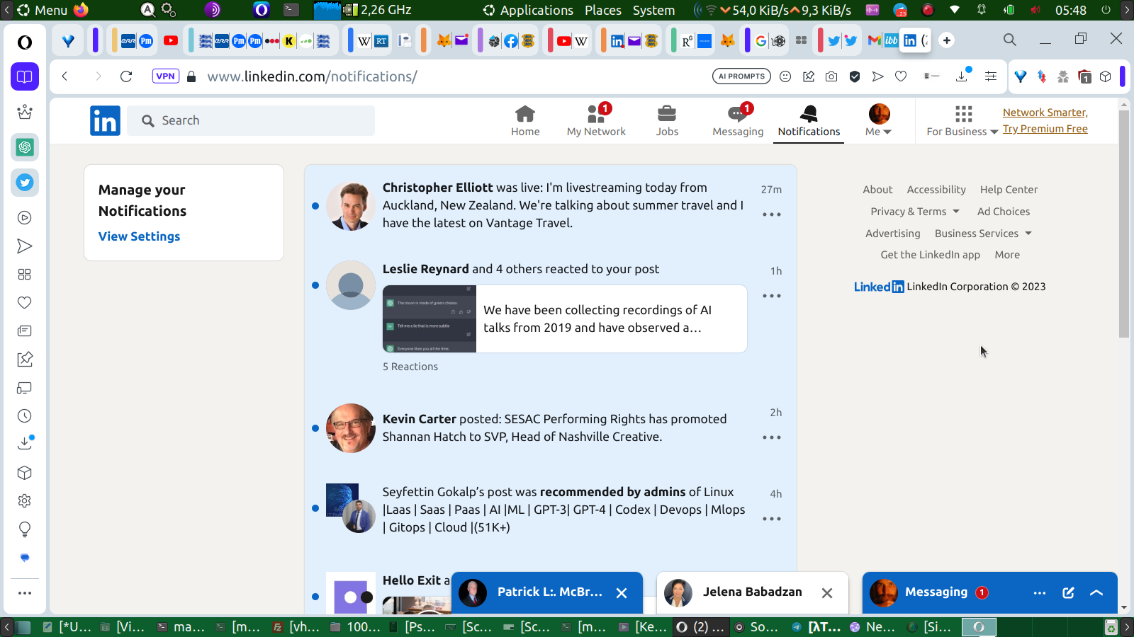
Task: Compose a new message in Messaging bar
Action: (1068, 593)
